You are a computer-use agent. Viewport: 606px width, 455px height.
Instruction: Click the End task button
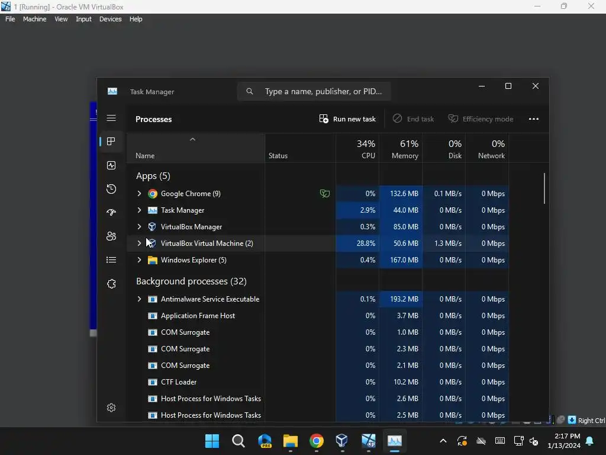413,119
